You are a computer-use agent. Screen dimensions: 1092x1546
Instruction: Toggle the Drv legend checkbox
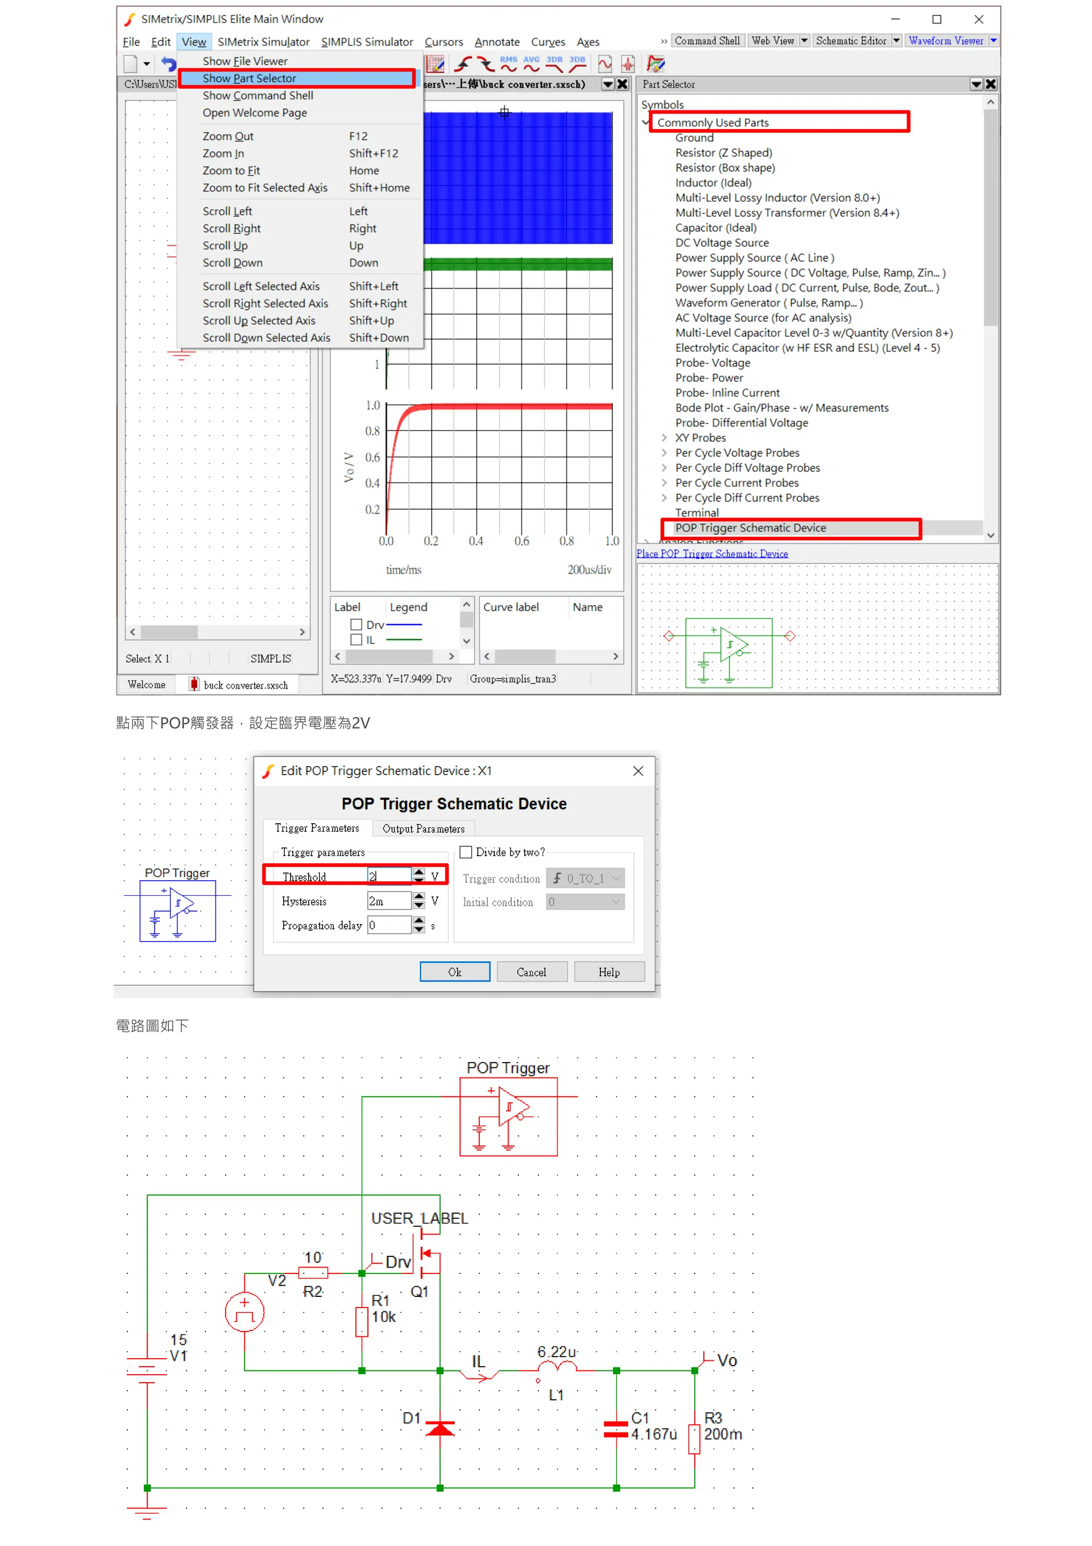[x=357, y=625]
